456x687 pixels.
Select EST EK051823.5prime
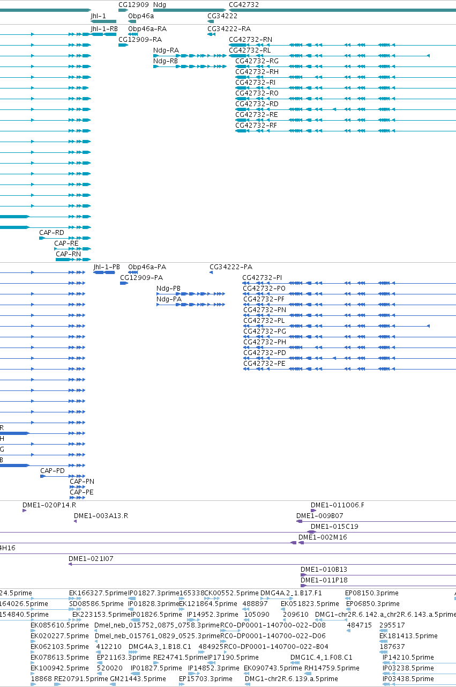[310, 604]
